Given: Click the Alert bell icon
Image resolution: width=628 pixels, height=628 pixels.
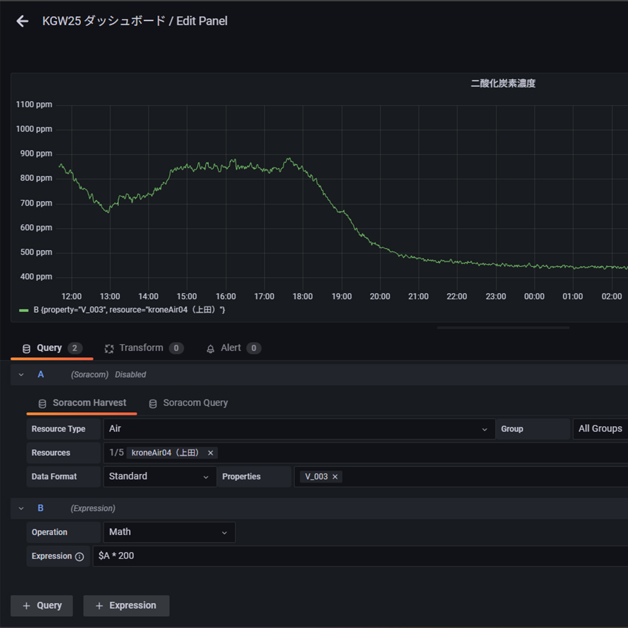Looking at the screenshot, I should point(211,349).
